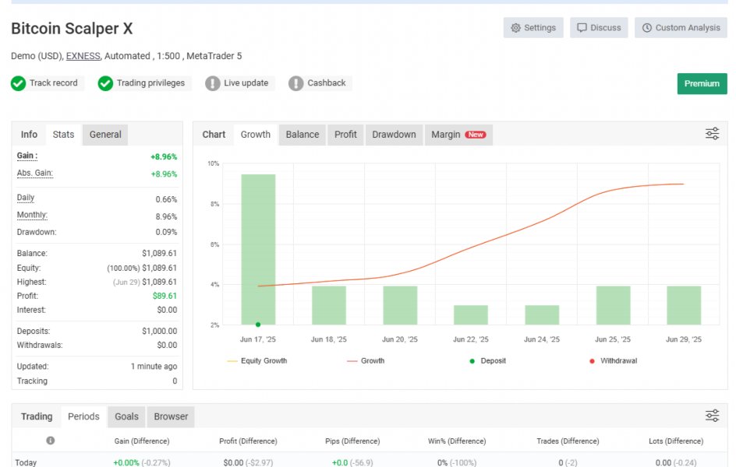Open the Browser tab
736x467 pixels.
(x=171, y=416)
